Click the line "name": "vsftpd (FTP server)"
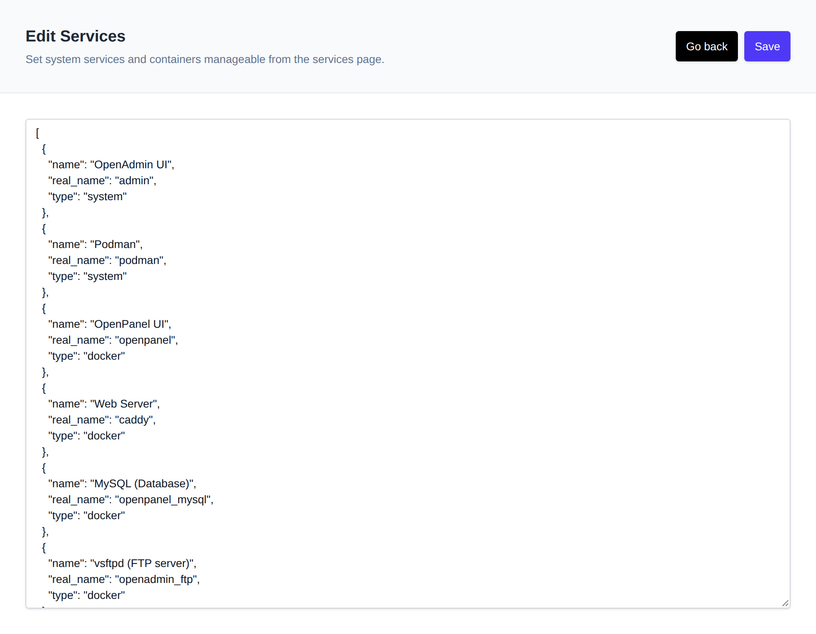 coord(122,563)
